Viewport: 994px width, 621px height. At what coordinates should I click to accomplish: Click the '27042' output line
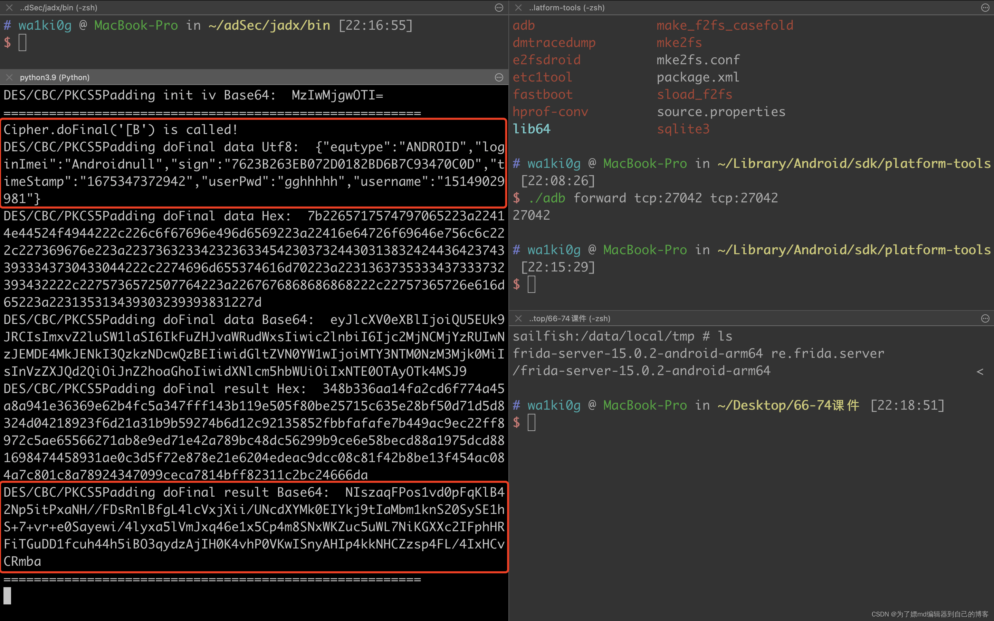point(531,215)
